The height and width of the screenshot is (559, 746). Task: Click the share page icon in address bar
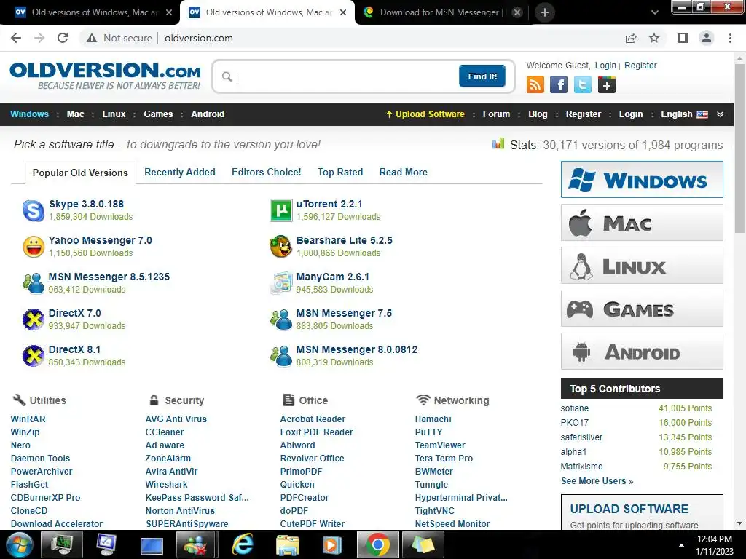[x=631, y=38]
